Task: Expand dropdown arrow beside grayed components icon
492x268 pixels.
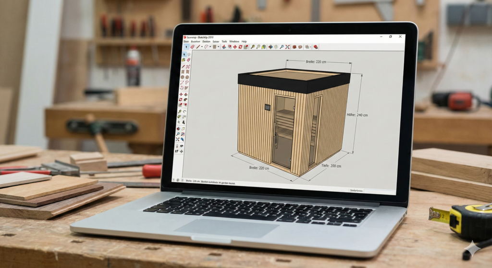Action: 311,47
